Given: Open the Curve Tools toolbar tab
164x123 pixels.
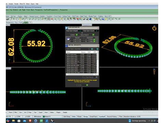Looking at the screenshot, I should [x=57, y=16].
